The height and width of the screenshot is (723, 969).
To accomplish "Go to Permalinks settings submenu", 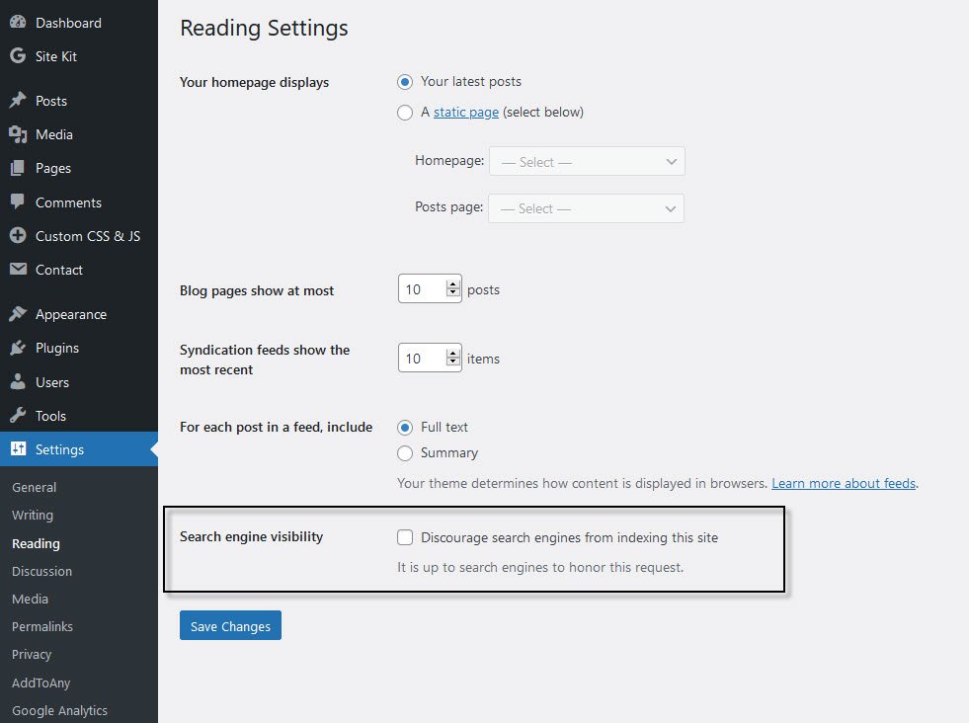I will pyautogui.click(x=42, y=626).
